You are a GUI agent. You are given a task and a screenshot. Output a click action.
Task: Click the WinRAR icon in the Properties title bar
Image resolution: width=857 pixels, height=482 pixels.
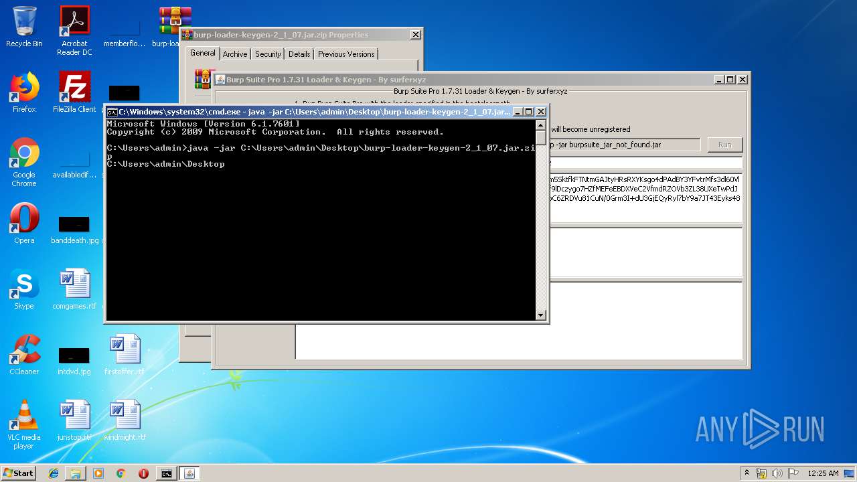(187, 35)
